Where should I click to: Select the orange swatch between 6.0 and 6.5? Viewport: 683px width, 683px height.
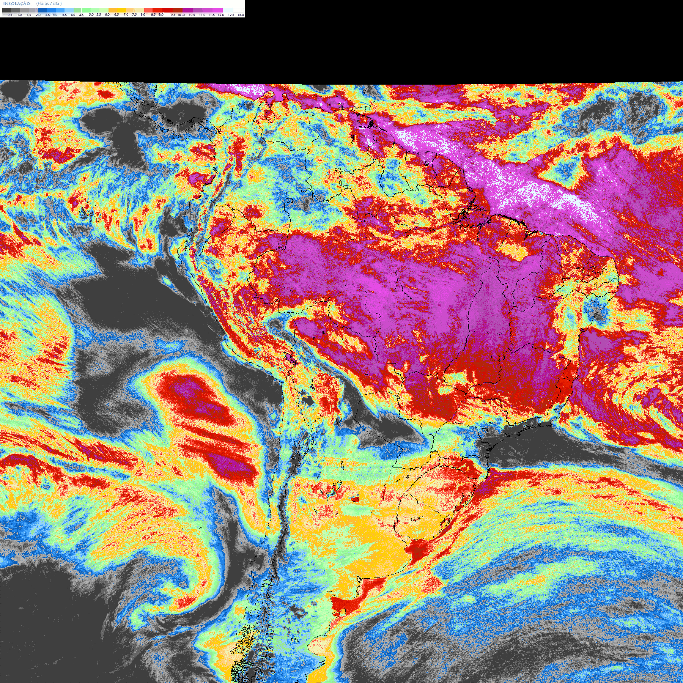113,10
